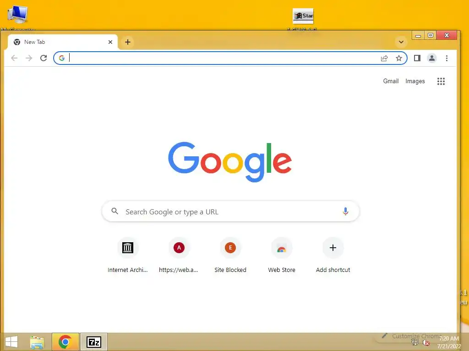Open the Google apps grid
The height and width of the screenshot is (351, 469).
441,81
